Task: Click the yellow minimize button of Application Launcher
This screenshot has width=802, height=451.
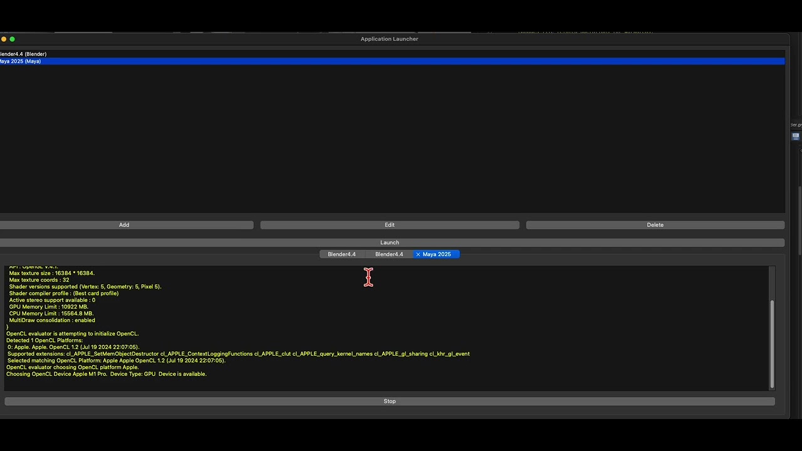Action: (x=3, y=39)
